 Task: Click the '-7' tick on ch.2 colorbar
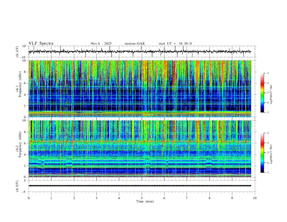coord(267,173)
